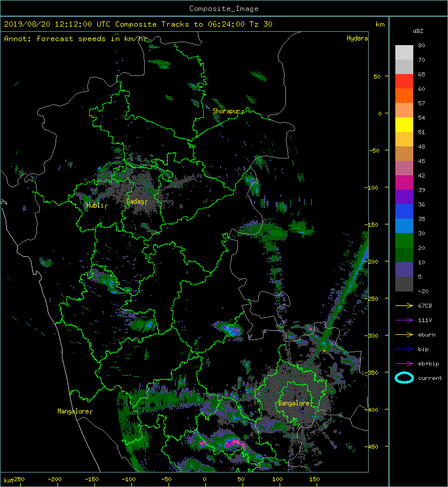
Task: Click the purple 111V arrow in legend
Action: tap(404, 320)
